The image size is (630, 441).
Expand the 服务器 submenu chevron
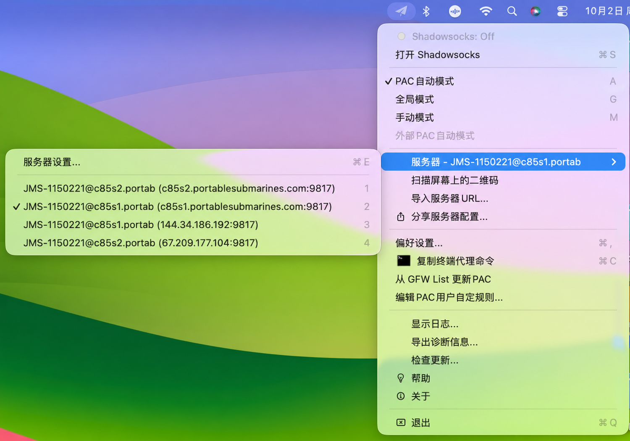coord(614,162)
